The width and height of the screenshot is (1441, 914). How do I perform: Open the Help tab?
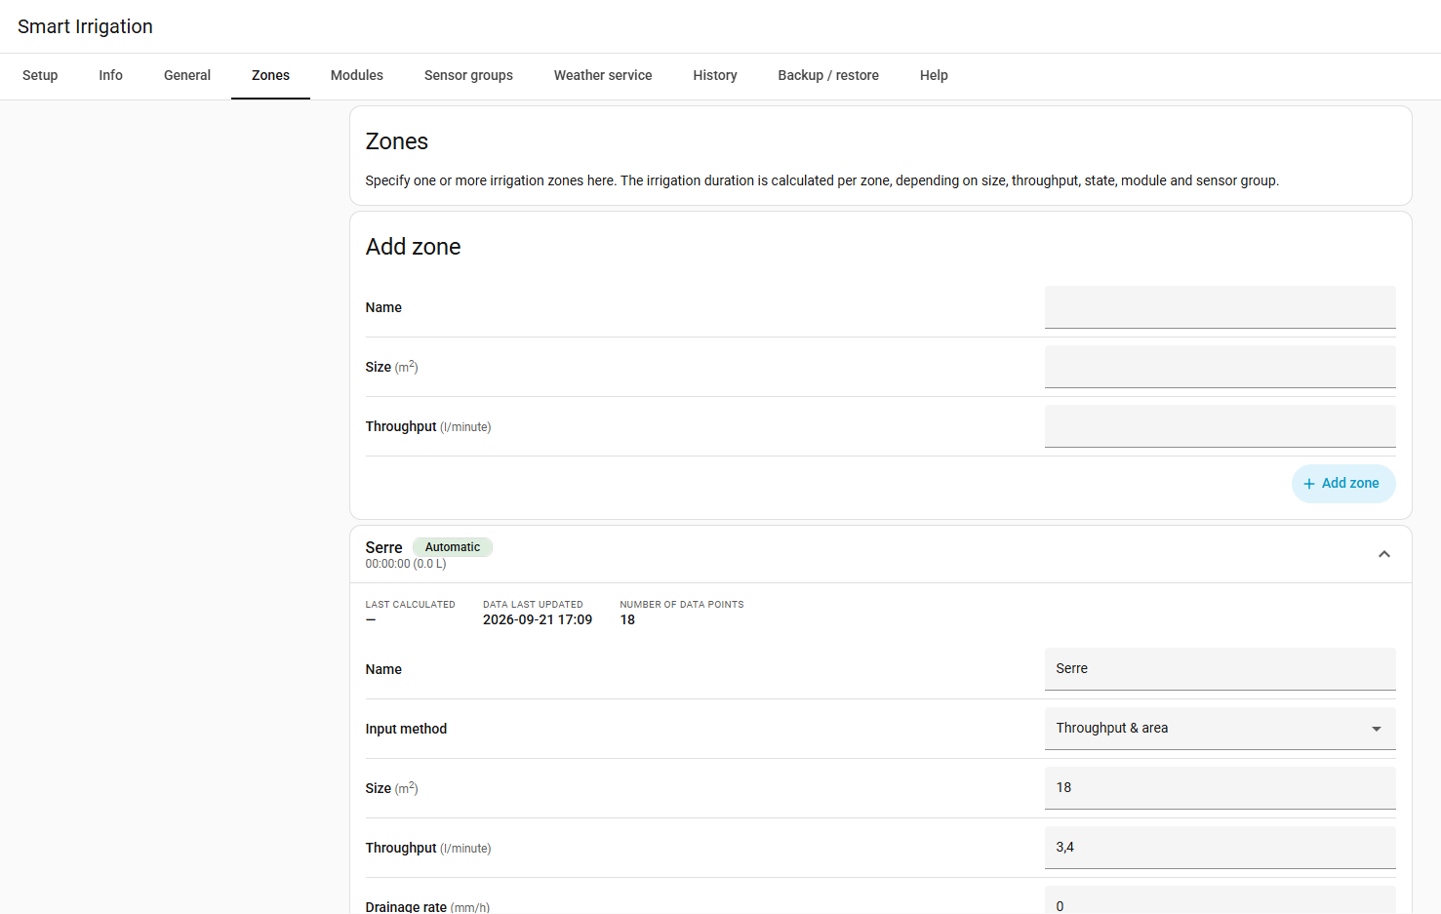(934, 75)
